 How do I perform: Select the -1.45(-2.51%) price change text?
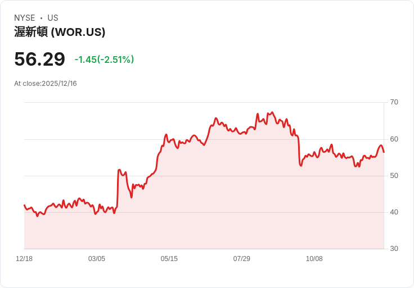point(104,60)
